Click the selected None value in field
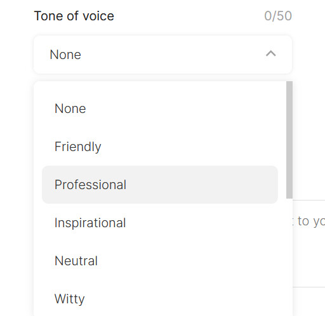The height and width of the screenshot is (316, 325). pos(65,55)
